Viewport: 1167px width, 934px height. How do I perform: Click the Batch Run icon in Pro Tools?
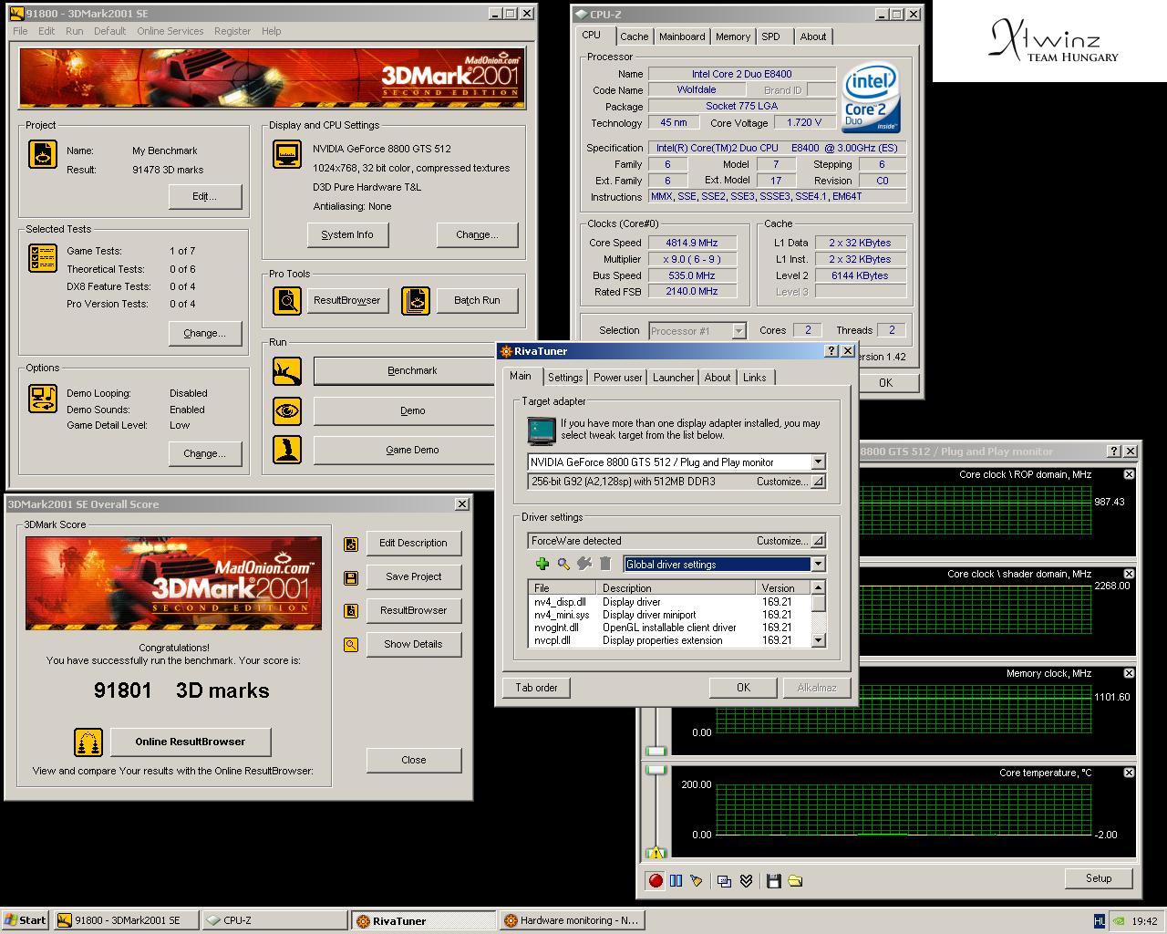pyautogui.click(x=416, y=300)
